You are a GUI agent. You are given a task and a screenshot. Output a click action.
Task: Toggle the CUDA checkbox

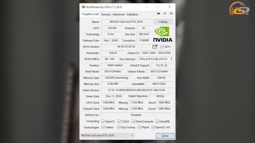pyautogui.click(x=119, y=122)
